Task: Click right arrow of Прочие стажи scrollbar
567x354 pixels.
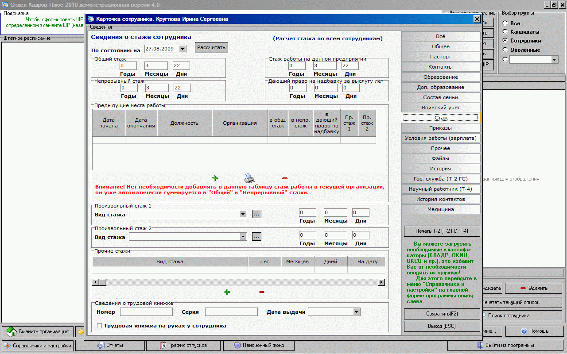Action: click(x=381, y=282)
